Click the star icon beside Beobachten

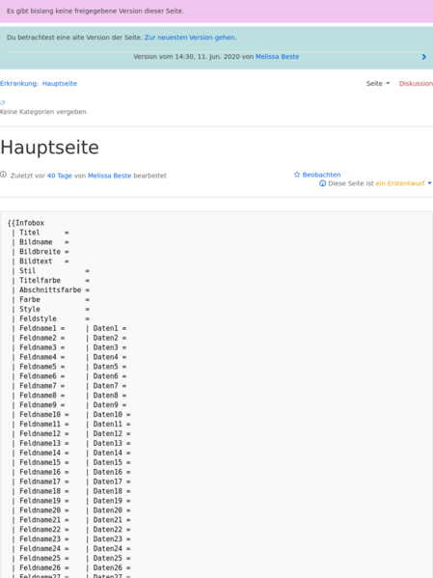coord(297,175)
